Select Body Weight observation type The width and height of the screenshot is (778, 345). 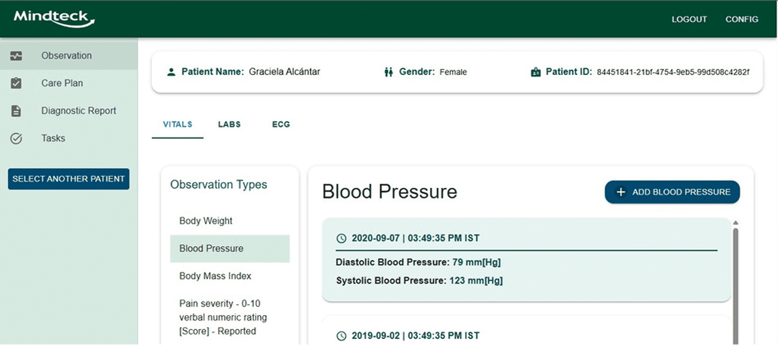230,221
